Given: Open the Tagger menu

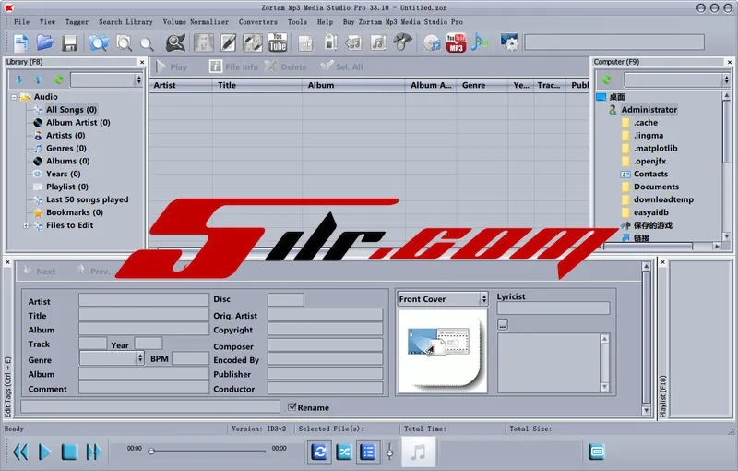Looking at the screenshot, I should [x=77, y=21].
